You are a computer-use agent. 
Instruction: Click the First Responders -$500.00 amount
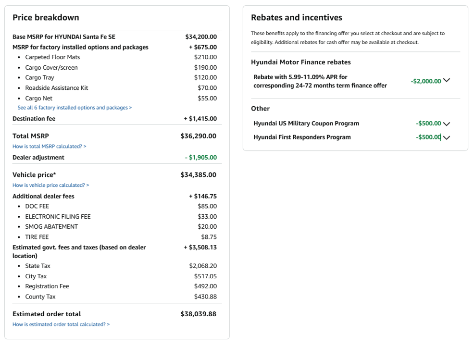point(428,137)
